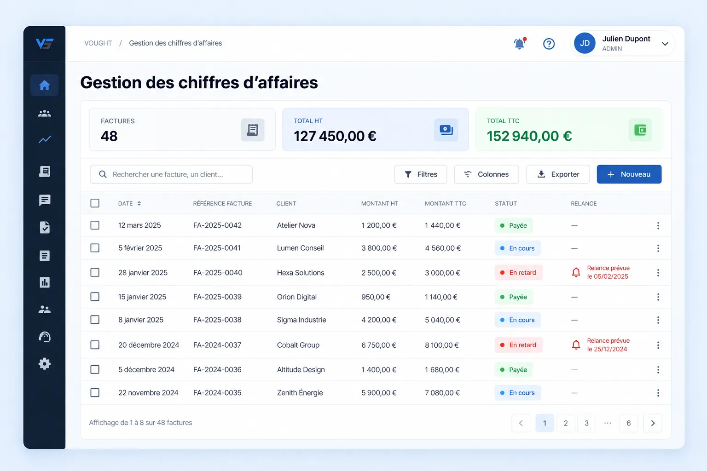Open the home dashboard in sidebar

45,85
